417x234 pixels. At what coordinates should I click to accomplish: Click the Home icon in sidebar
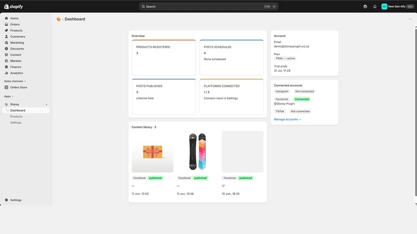pyautogui.click(x=6, y=18)
